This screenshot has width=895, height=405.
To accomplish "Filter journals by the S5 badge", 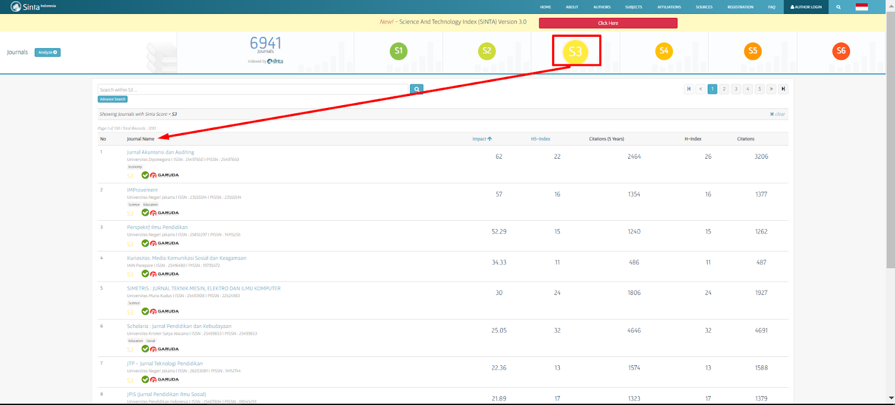I will 753,51.
